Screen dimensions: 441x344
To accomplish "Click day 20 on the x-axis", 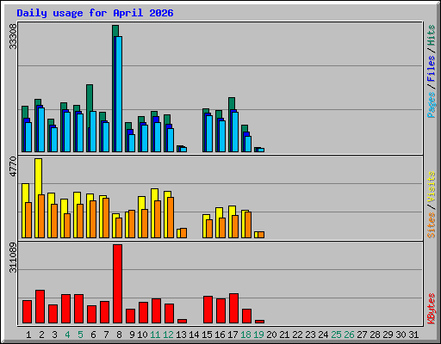I will pos(271,335).
